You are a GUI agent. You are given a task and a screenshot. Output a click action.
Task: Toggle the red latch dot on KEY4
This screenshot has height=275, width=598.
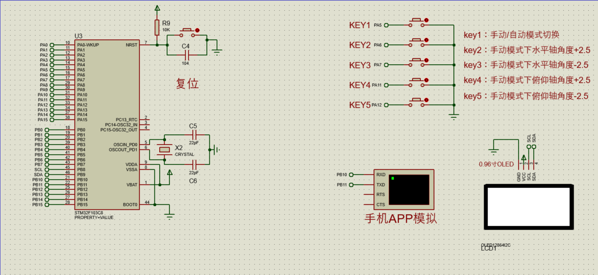click(427, 80)
